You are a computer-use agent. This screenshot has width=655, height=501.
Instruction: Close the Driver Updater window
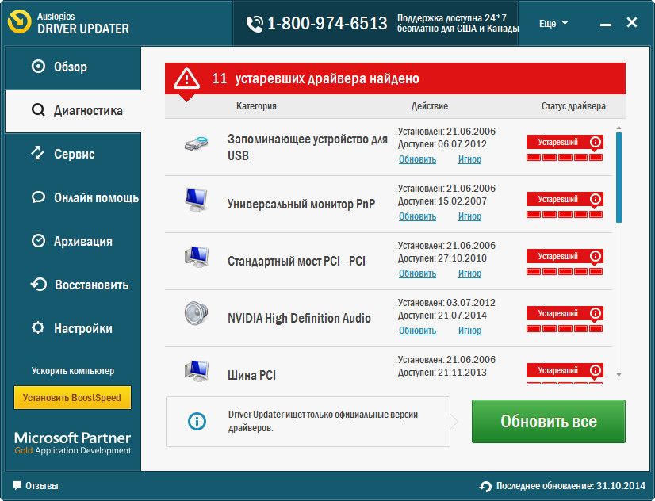point(632,22)
